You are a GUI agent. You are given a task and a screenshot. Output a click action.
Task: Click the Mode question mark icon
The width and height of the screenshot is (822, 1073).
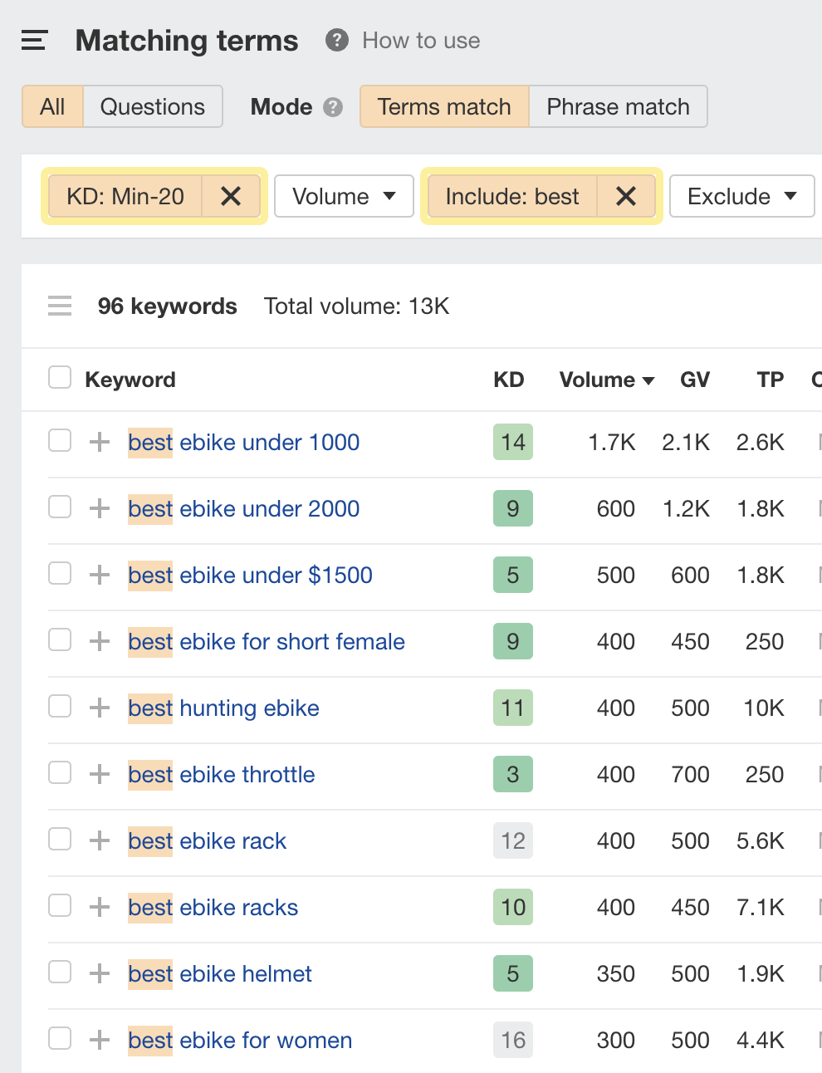[x=332, y=107]
